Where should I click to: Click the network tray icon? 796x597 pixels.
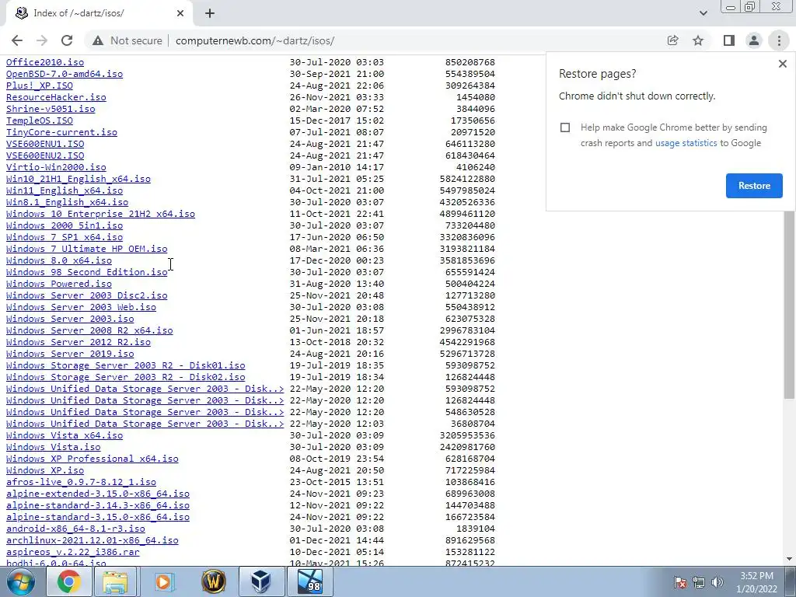pos(699,582)
